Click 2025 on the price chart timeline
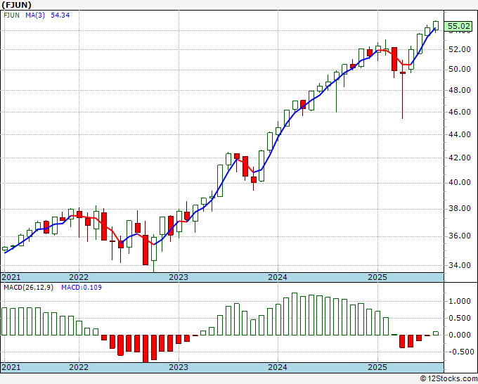478x384 pixels. point(377,277)
